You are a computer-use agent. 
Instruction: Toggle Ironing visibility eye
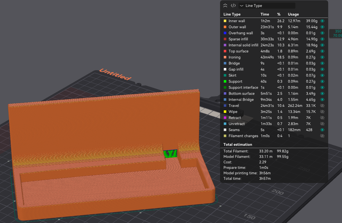pyautogui.click(x=322, y=57)
